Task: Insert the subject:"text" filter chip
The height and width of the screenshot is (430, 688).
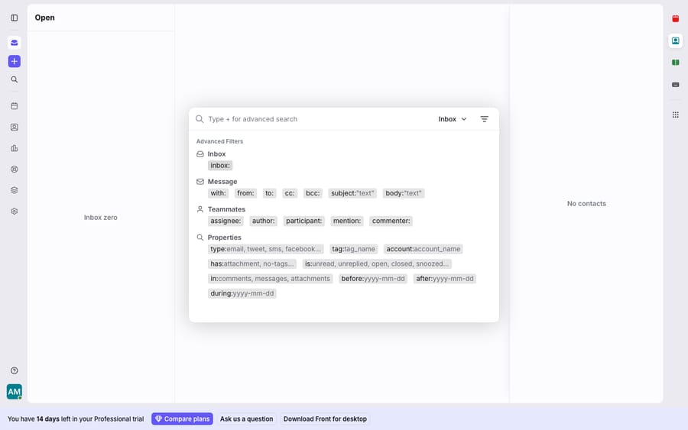Action: (x=352, y=193)
